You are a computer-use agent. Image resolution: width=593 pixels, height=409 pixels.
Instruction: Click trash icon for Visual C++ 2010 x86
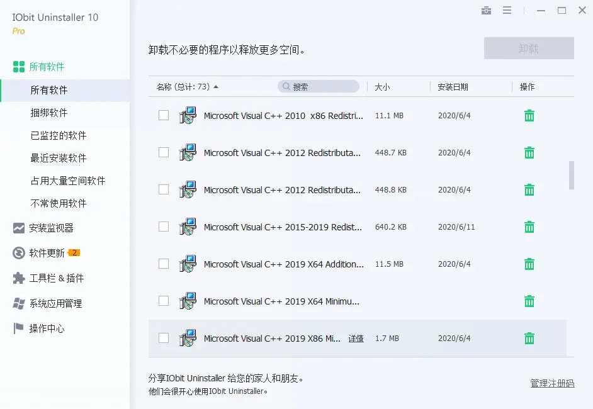529,116
